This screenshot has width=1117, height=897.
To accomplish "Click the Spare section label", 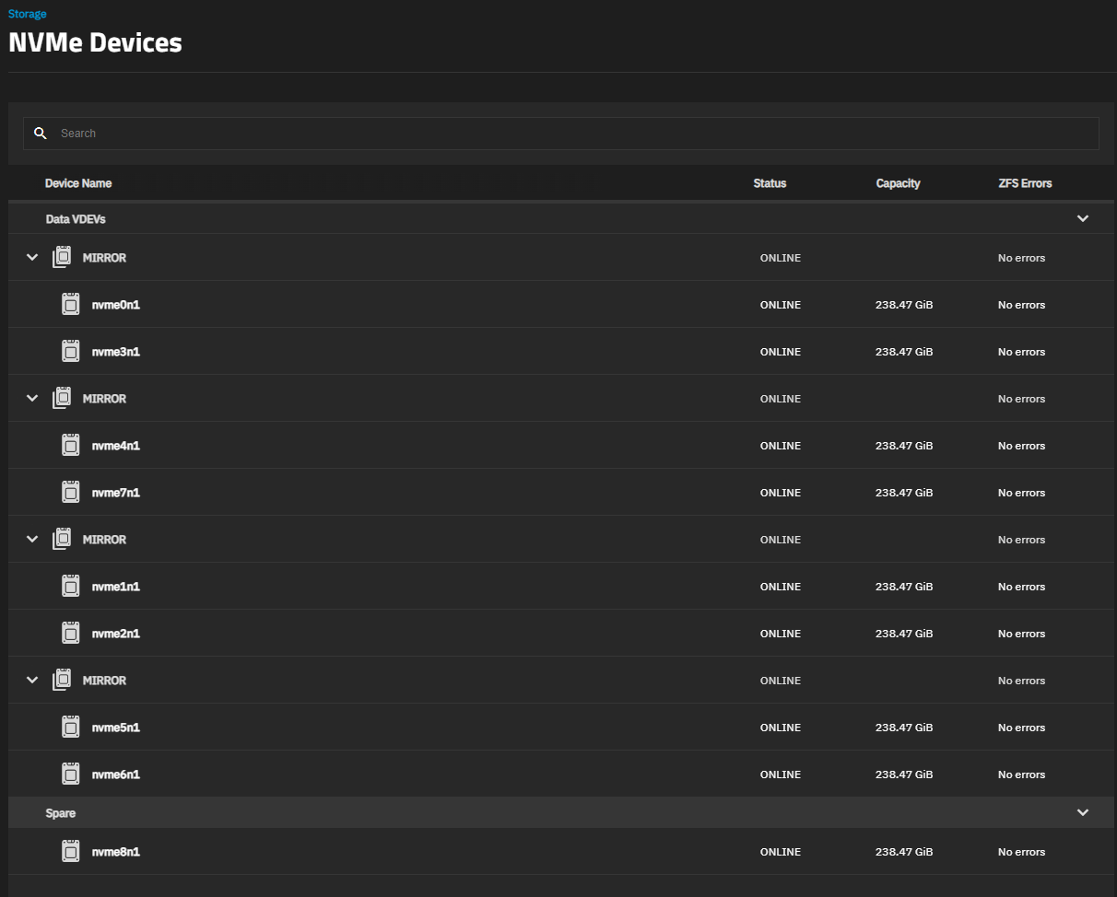I will pyautogui.click(x=61, y=813).
